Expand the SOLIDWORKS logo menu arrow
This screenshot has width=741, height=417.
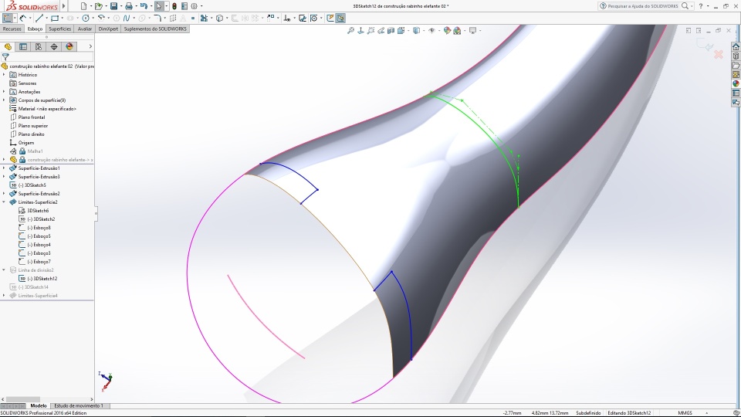(x=64, y=6)
